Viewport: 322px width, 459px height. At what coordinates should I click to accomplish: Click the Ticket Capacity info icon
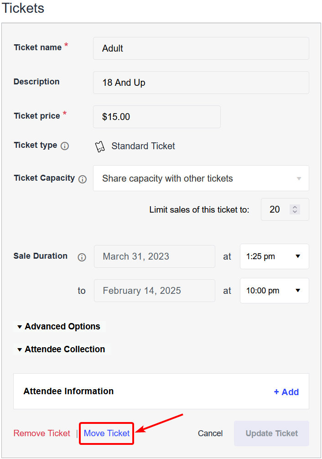pos(83,179)
